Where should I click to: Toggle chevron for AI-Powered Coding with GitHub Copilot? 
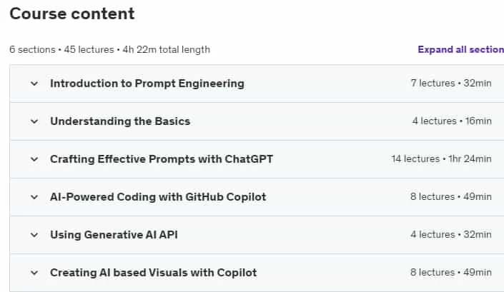coord(34,197)
